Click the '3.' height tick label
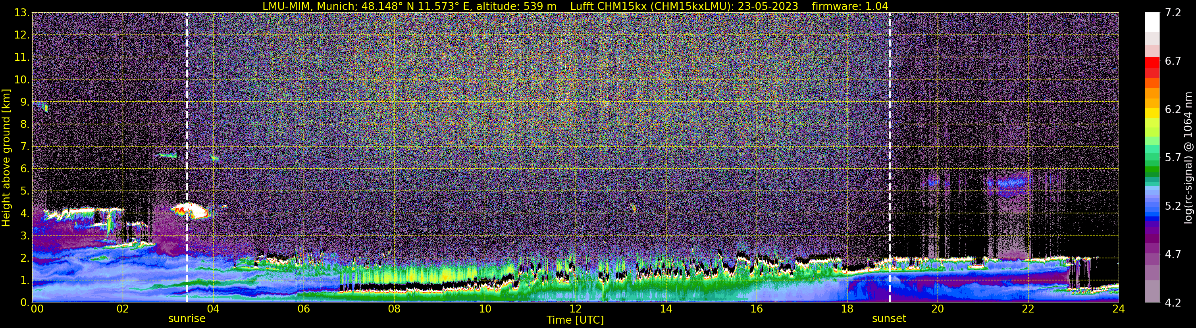 25,235
